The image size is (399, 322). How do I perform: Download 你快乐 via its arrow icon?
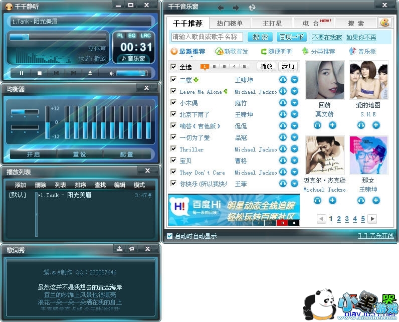(294, 183)
